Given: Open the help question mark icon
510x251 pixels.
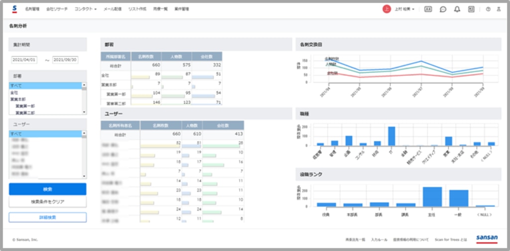Looking at the screenshot, I should [488, 9].
